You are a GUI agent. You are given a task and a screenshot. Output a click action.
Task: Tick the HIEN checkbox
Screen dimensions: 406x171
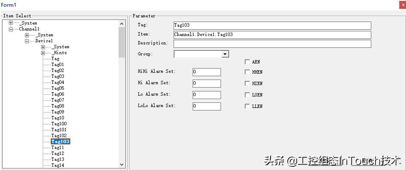247,84
